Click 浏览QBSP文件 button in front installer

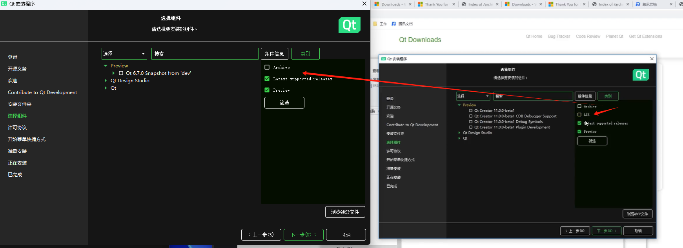pyautogui.click(x=345, y=212)
